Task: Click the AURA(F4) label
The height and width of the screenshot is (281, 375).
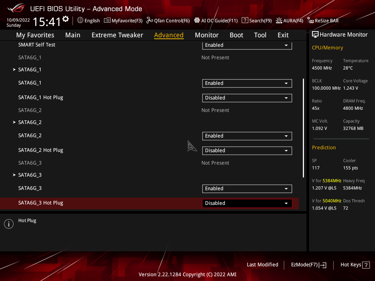Action: click(293, 20)
